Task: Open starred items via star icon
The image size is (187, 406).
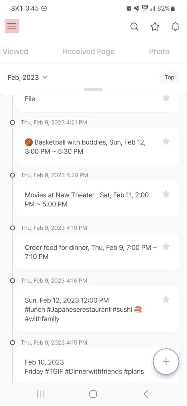Action: (155, 26)
